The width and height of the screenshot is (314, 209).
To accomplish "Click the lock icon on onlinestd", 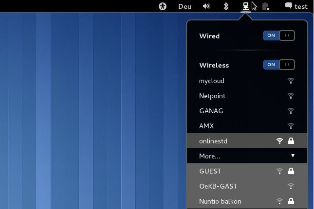I will [x=291, y=141].
